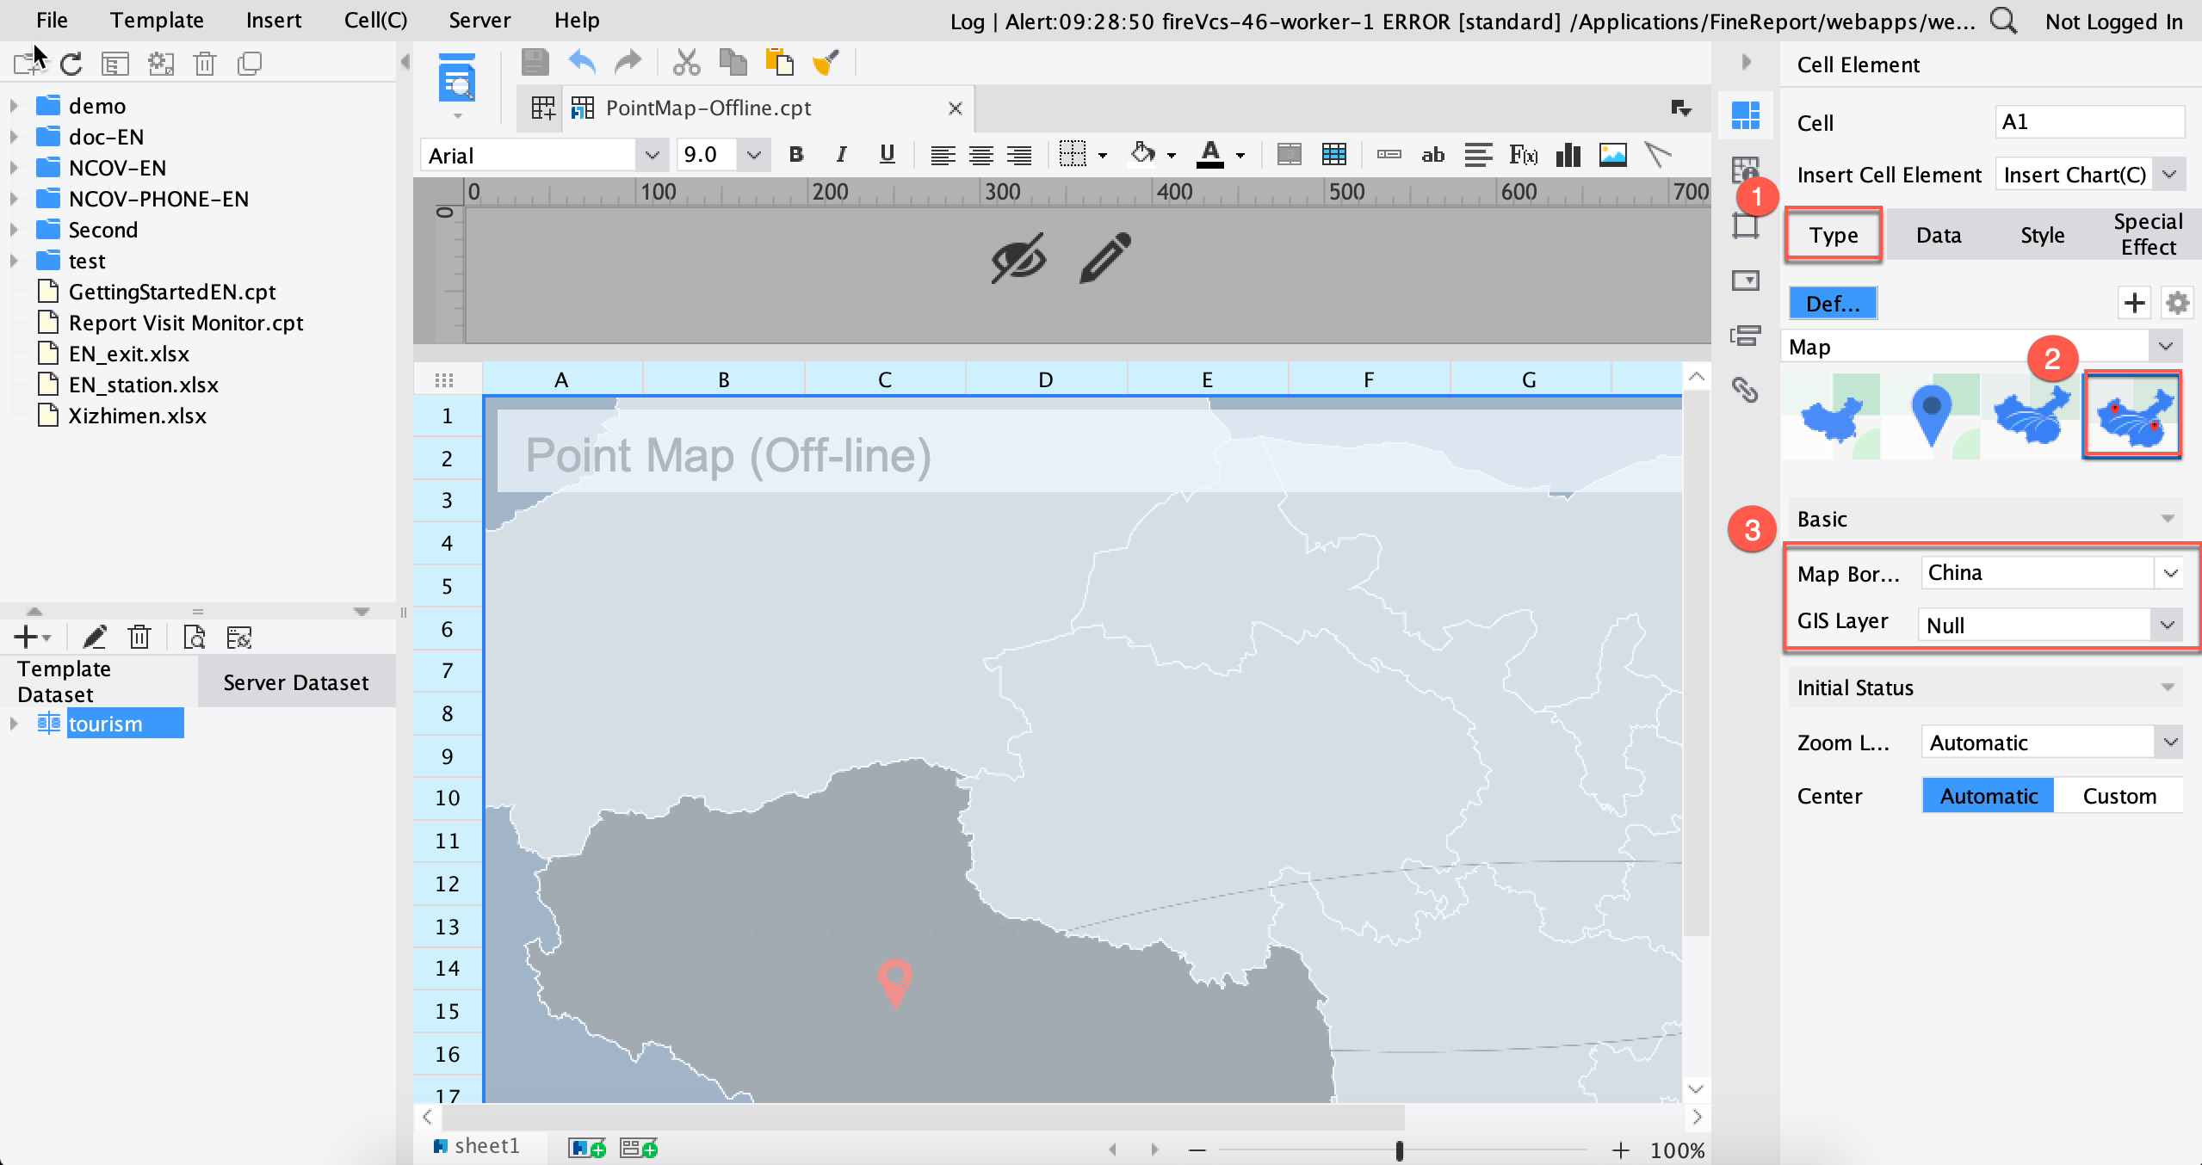The height and width of the screenshot is (1165, 2202).
Task: Click the hyperlink icon in right sidebar
Action: [x=1745, y=390]
